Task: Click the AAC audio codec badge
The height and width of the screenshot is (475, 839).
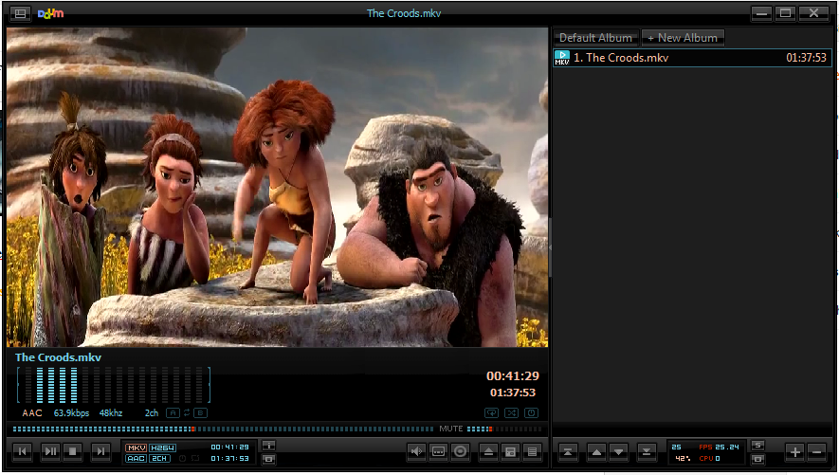Action: point(136,459)
